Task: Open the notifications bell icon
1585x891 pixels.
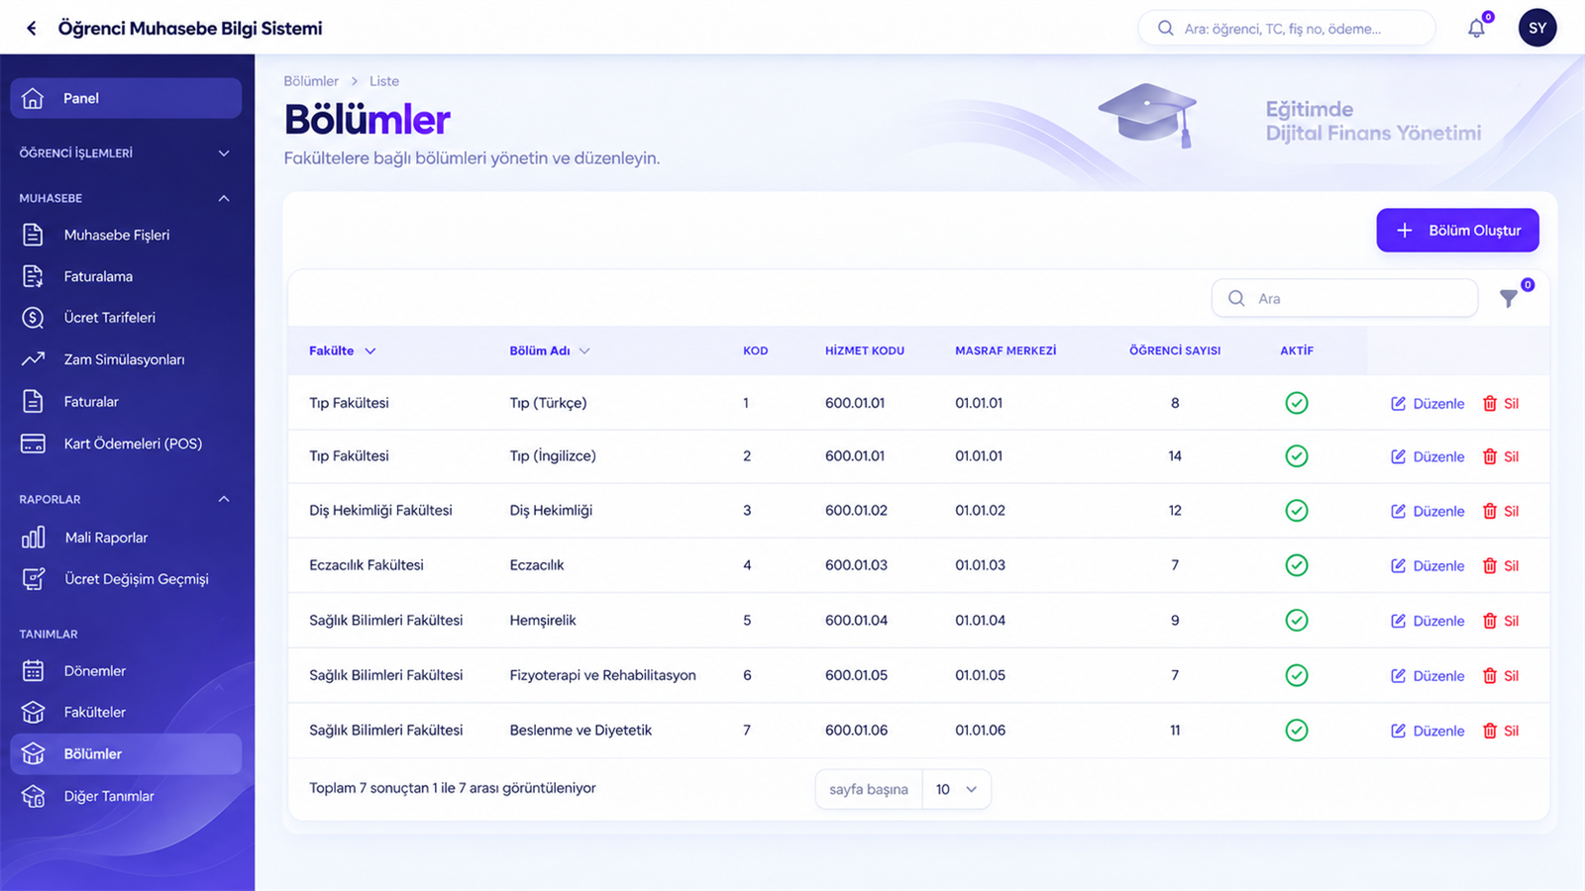Action: tap(1476, 29)
